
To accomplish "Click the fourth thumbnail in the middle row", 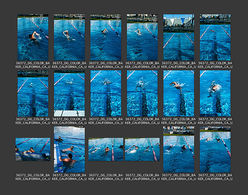I will point(142,94).
